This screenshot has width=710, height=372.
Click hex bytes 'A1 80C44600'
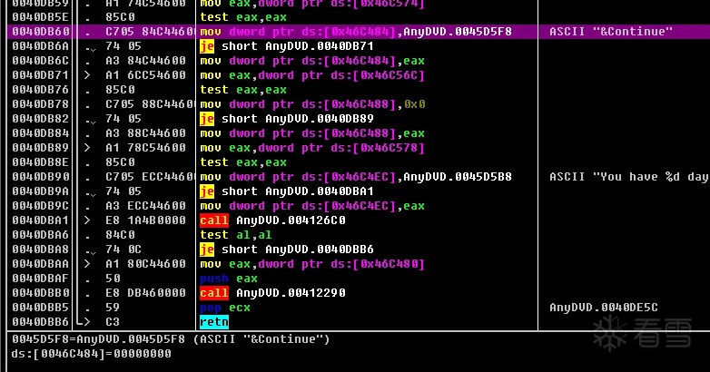click(x=145, y=263)
